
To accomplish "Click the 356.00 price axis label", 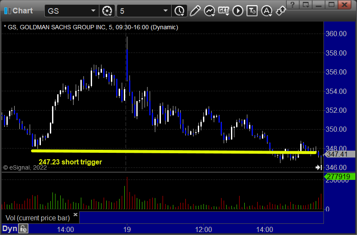I will pos(336,72).
